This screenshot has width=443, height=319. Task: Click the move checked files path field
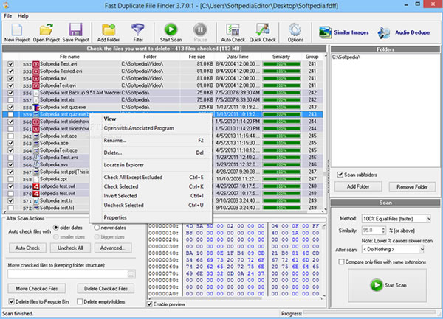tap(67, 274)
